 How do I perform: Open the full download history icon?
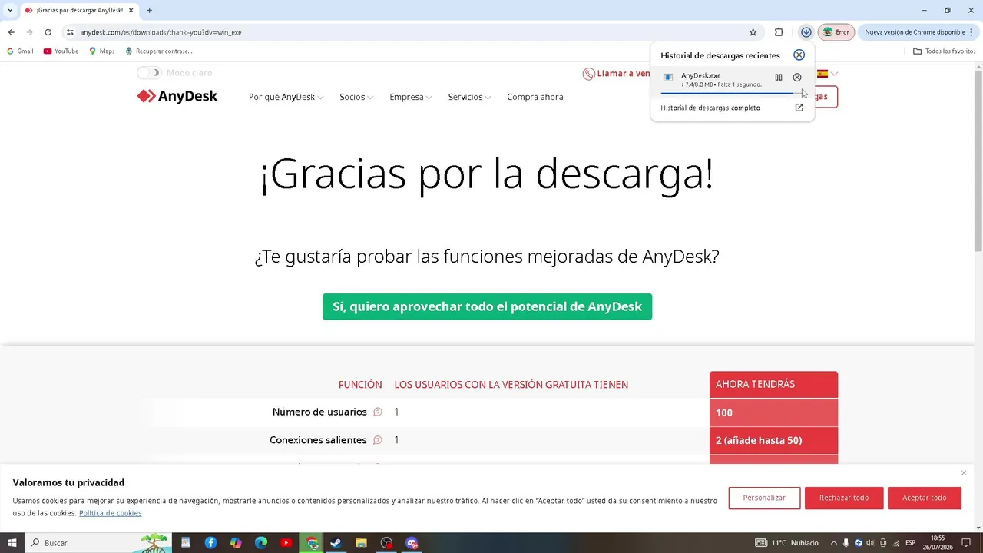pyautogui.click(x=799, y=108)
